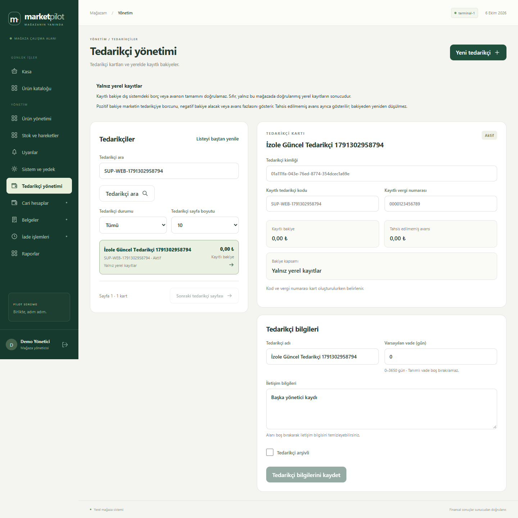This screenshot has height=518, width=518.
Task: Click Sonraki tedarikçi sayfası button
Action: pos(204,296)
